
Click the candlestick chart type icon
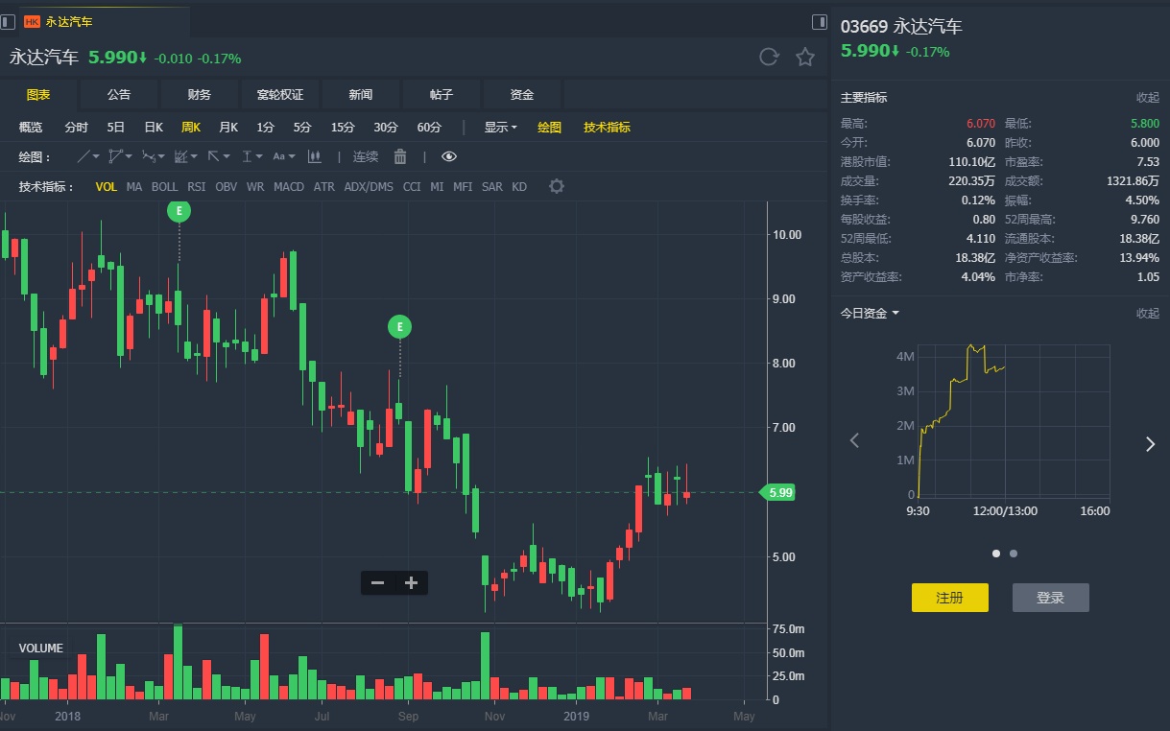314,156
